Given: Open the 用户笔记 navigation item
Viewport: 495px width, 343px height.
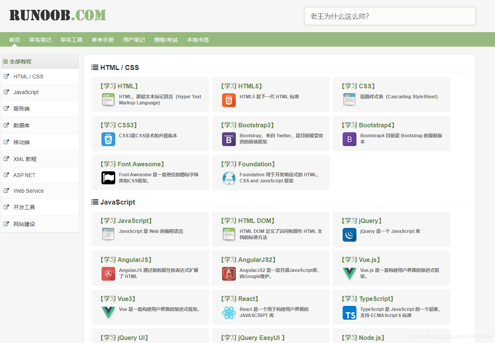Looking at the screenshot, I should point(134,40).
